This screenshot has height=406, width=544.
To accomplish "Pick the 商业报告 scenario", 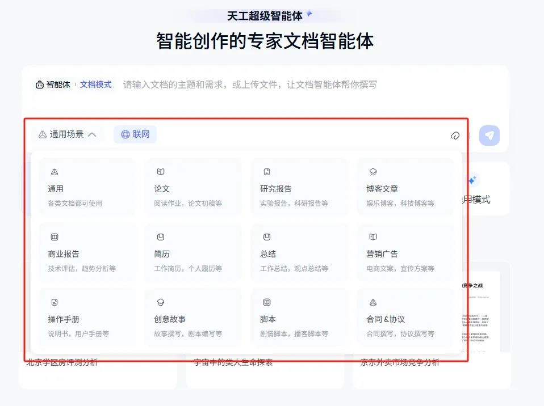I will (x=87, y=252).
